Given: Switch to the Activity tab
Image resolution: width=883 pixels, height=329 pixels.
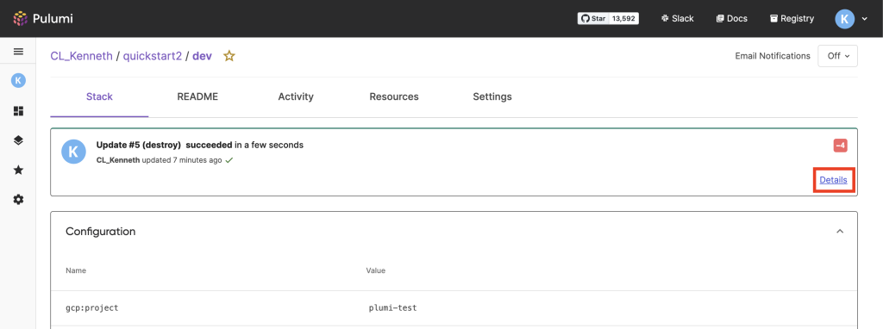Looking at the screenshot, I should point(296,96).
